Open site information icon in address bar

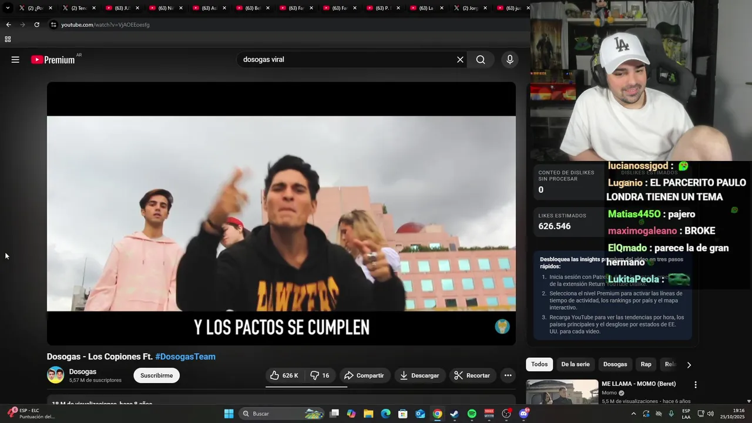click(53, 25)
